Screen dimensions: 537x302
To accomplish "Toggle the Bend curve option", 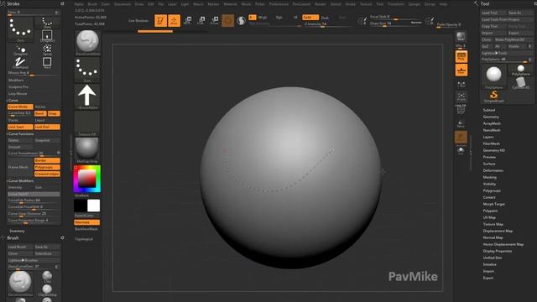I will (x=40, y=113).
